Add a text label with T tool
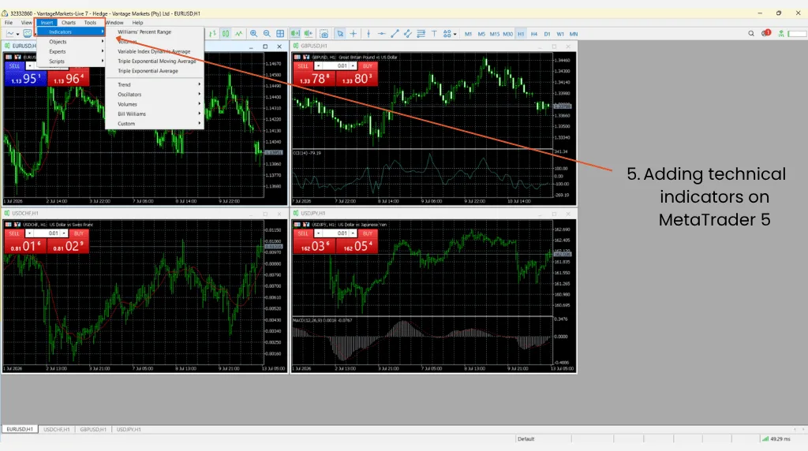 click(435, 34)
